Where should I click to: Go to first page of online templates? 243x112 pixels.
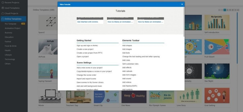click(x=219, y=10)
